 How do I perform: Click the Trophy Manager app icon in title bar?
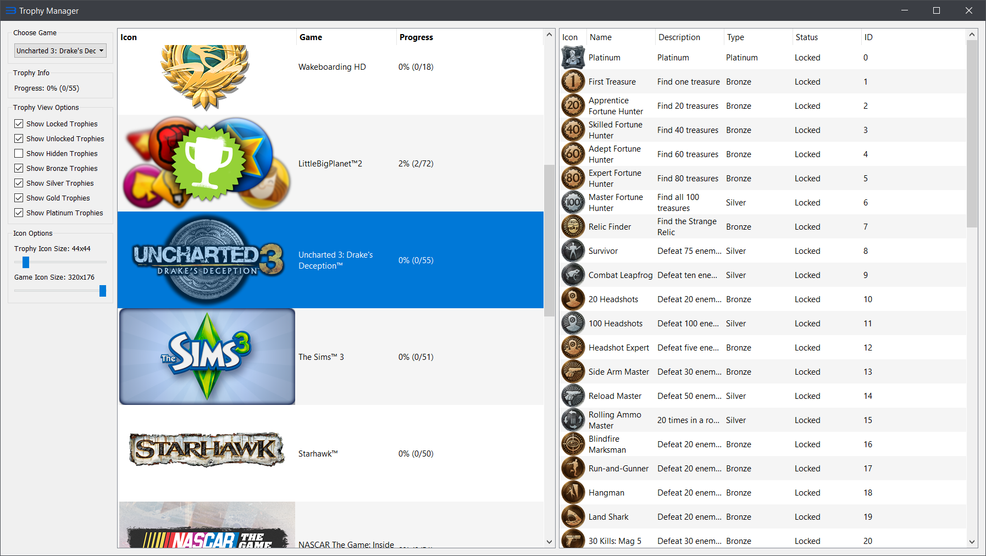10,10
